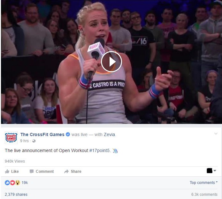Viewport: 222px width, 199px height.
Task: Open the post options chevron
Action: click(x=216, y=134)
